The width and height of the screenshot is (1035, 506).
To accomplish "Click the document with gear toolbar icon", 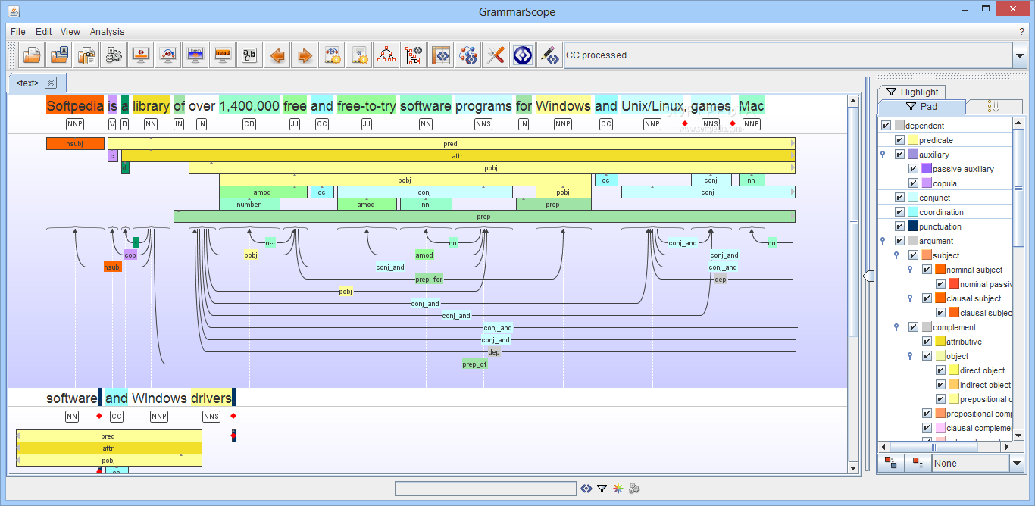I will [x=359, y=55].
